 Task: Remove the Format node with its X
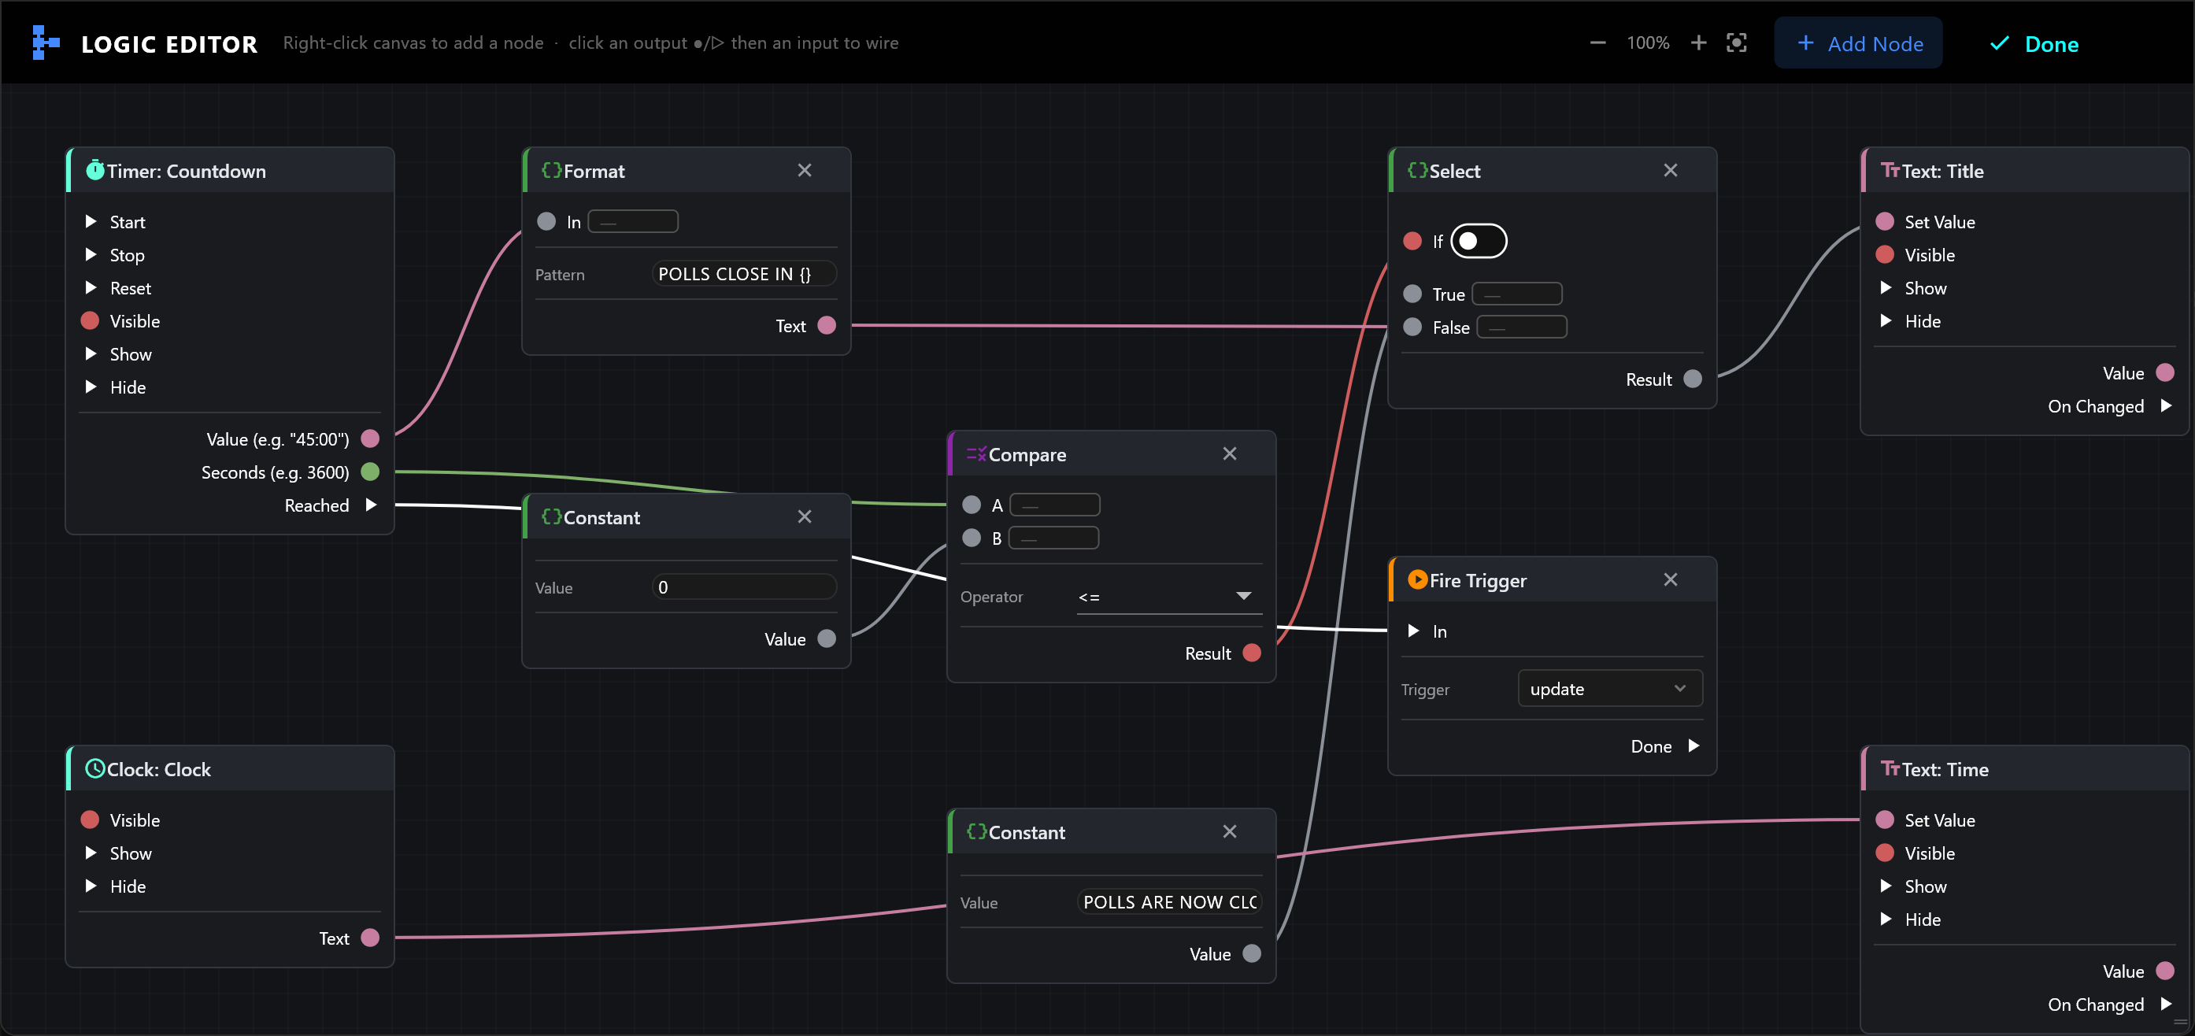[805, 170]
